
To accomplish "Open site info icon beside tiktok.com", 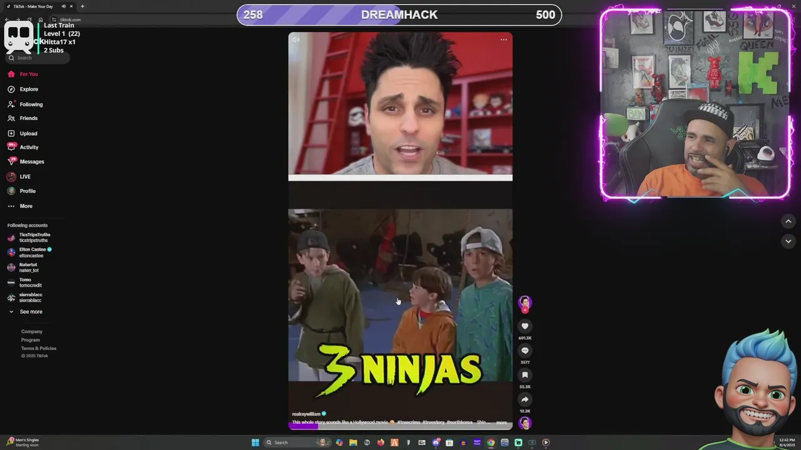I will pyautogui.click(x=54, y=20).
